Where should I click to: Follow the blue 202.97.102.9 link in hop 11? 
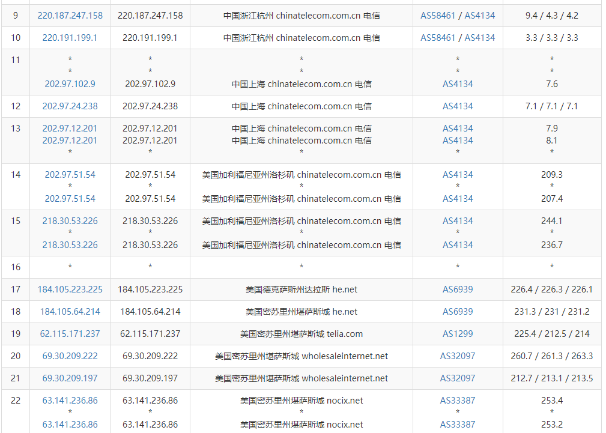[x=70, y=84]
